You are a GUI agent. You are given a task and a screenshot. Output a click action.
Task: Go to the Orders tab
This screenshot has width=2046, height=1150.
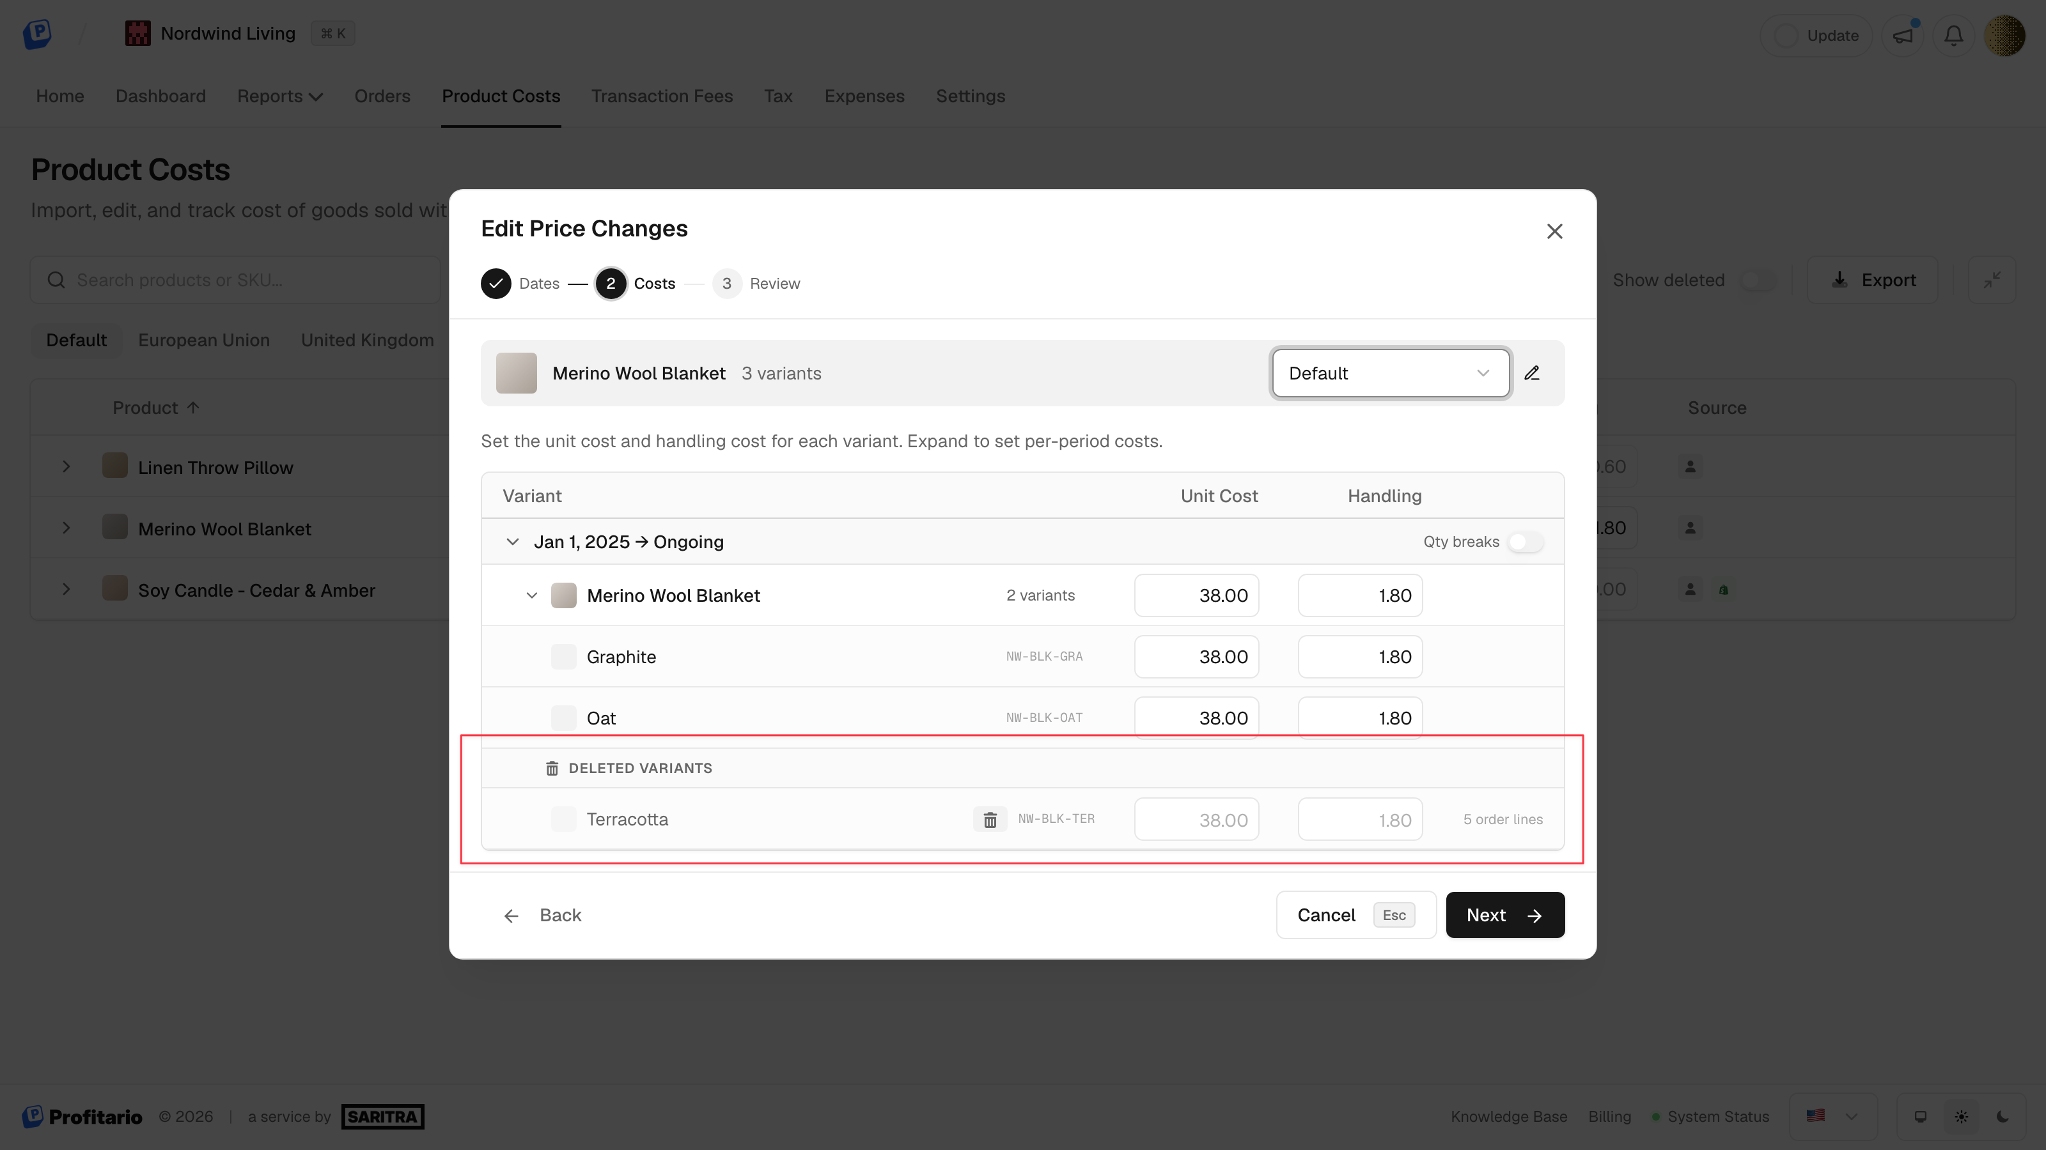[382, 96]
